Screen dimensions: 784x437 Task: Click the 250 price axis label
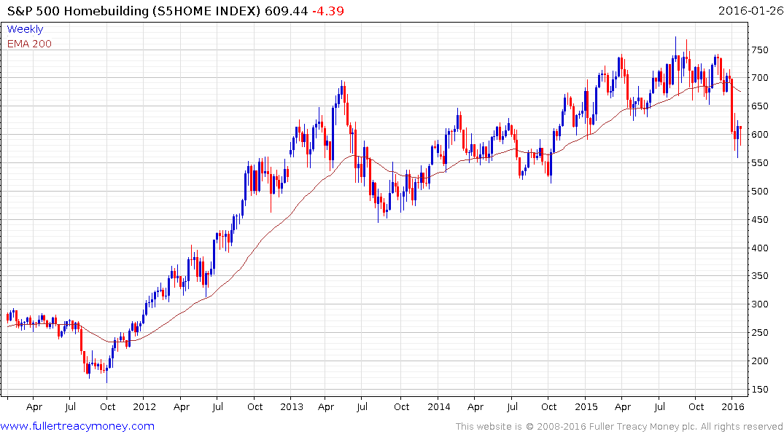[759, 333]
